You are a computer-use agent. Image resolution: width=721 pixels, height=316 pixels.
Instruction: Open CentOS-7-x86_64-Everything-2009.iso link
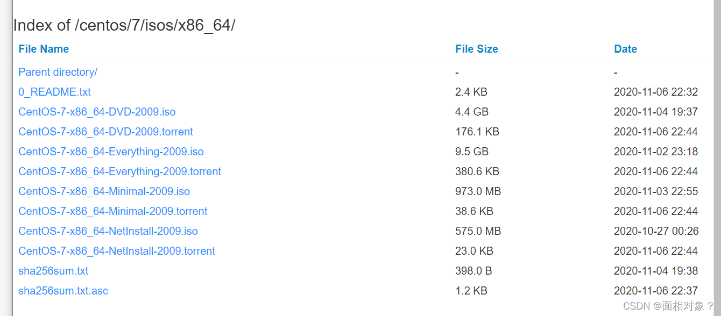[111, 152]
